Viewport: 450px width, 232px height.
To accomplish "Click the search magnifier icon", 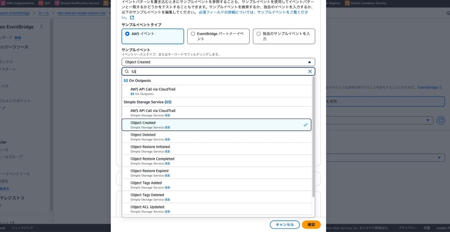I will pyautogui.click(x=127, y=71).
